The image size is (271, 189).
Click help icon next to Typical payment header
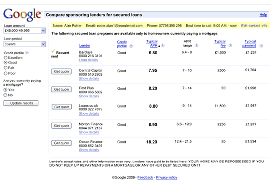[261, 46]
